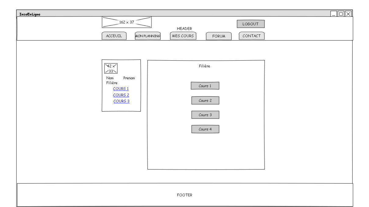The width and height of the screenshot is (369, 207).
Task: Click the user avatar image placeholder
Action: 111,68
